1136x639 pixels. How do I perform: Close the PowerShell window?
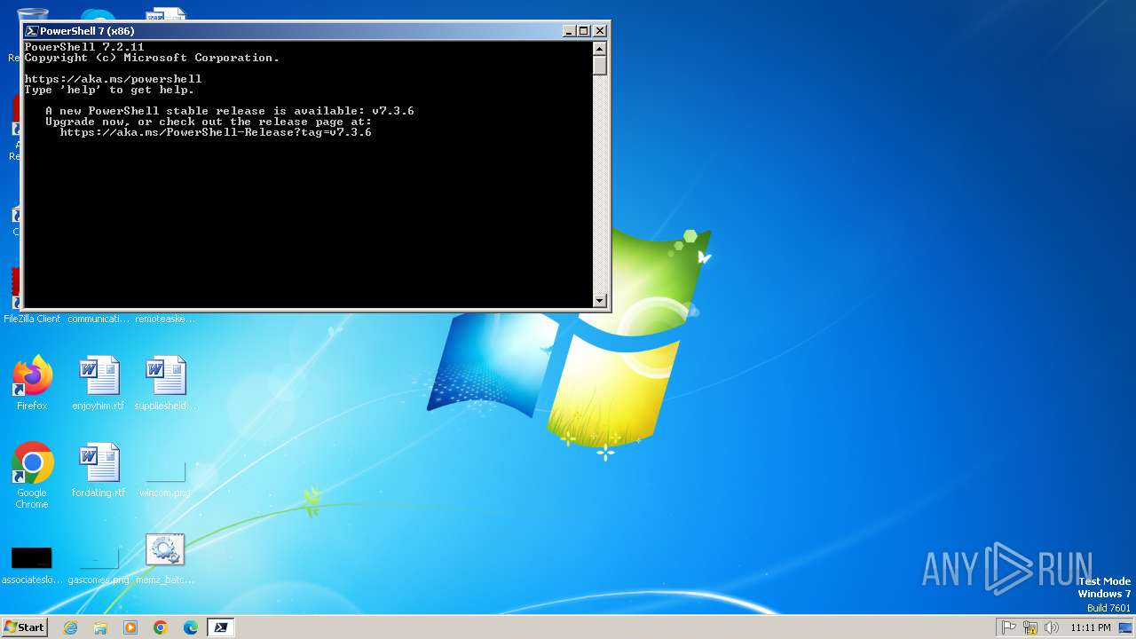[x=600, y=31]
